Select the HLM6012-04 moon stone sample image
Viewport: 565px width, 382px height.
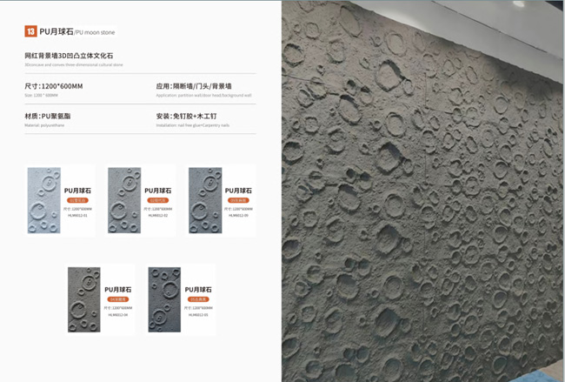84,299
